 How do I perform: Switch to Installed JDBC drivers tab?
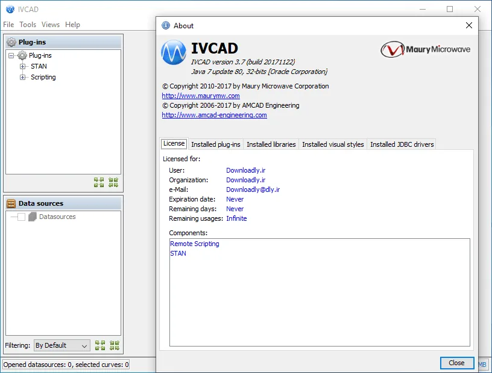pos(402,144)
